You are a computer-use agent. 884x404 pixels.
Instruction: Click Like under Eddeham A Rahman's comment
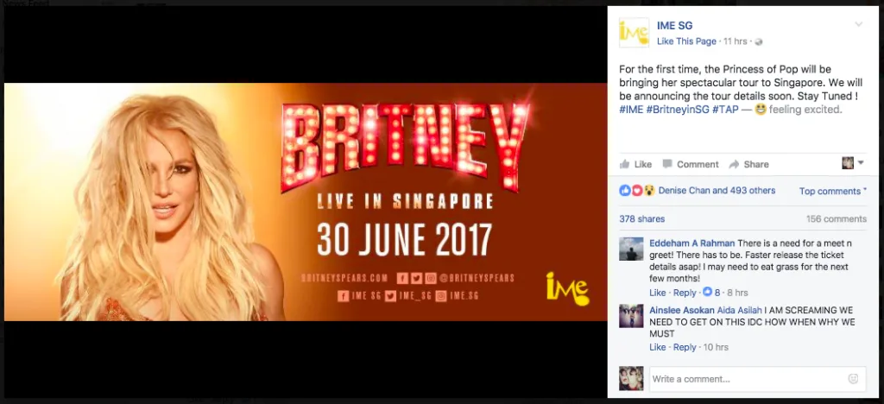(657, 293)
